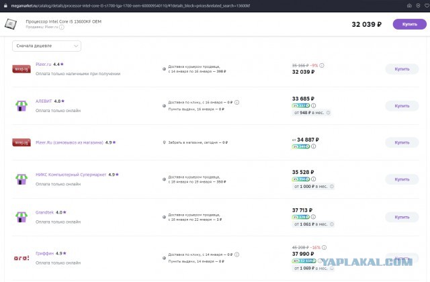Click info icon beside АЛЕВИТ delivery by click
The height and width of the screenshot is (282, 430).
tap(237, 102)
